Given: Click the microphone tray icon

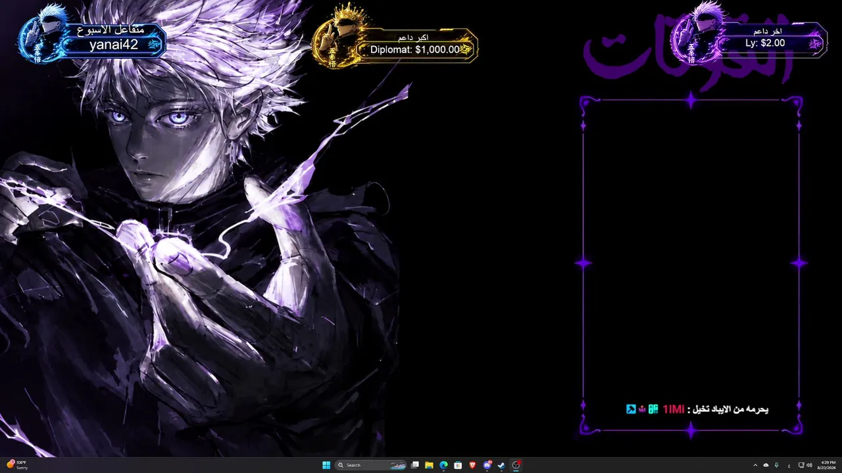Looking at the screenshot, I should tap(777, 465).
